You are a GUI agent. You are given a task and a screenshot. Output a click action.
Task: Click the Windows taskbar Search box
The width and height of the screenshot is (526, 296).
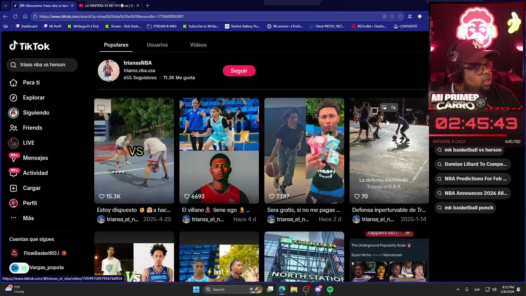point(233,289)
